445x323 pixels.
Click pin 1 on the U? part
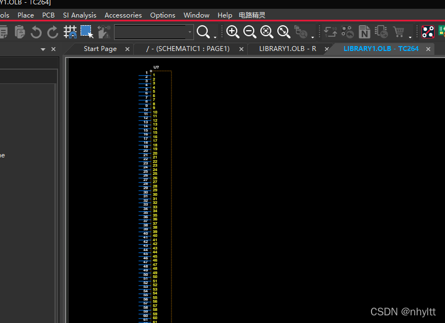coord(144,72)
